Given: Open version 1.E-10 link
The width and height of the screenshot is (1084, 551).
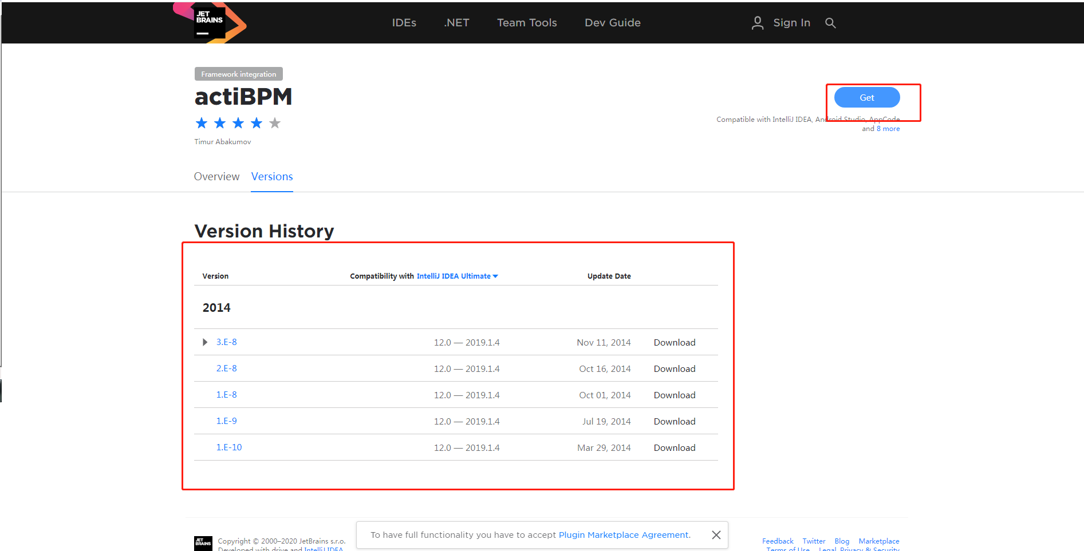Looking at the screenshot, I should 229,447.
